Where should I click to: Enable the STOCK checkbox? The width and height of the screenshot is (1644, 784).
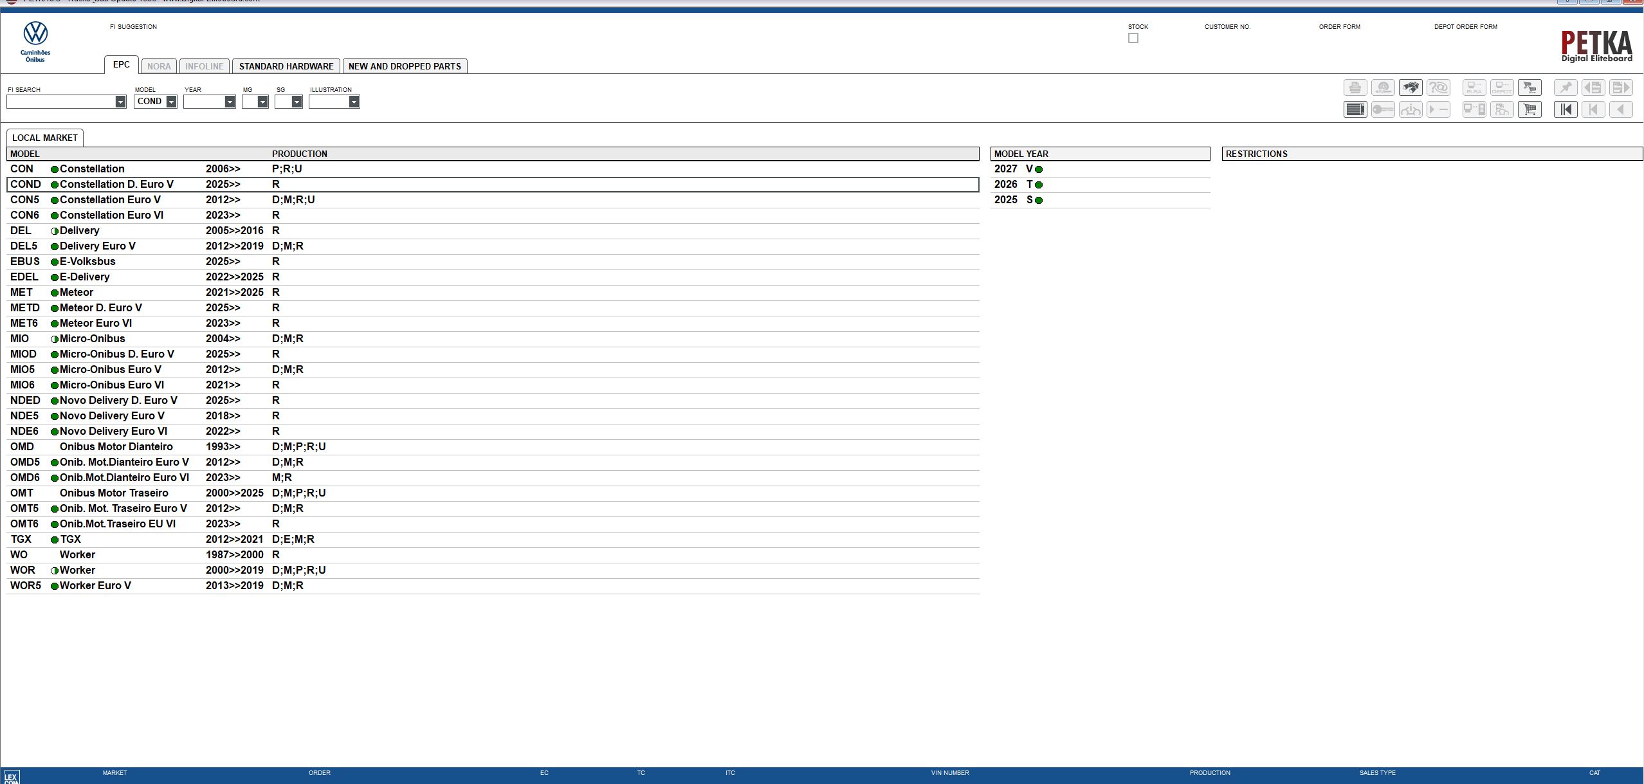pyautogui.click(x=1134, y=37)
